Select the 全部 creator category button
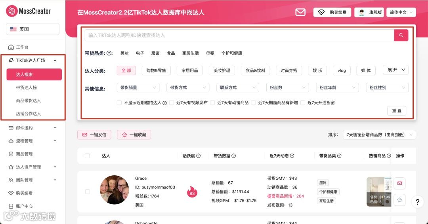This screenshot has width=428, height=224. click(126, 70)
